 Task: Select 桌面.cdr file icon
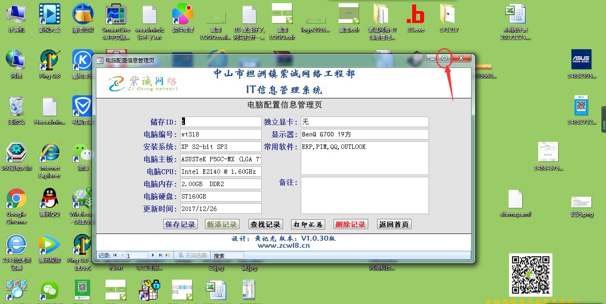pos(349,18)
